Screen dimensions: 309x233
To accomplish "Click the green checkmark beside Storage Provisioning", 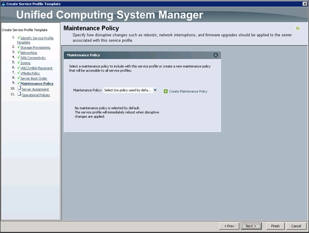I will (x=18, y=47).
